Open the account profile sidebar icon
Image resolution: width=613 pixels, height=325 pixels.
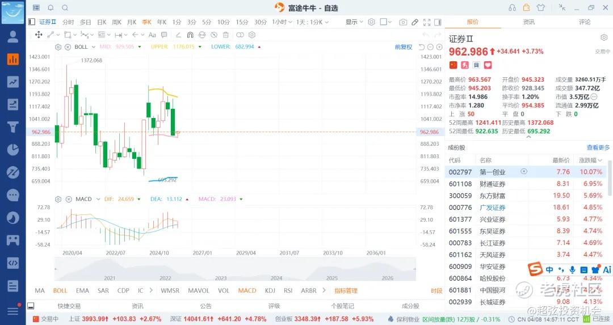[x=13, y=36]
